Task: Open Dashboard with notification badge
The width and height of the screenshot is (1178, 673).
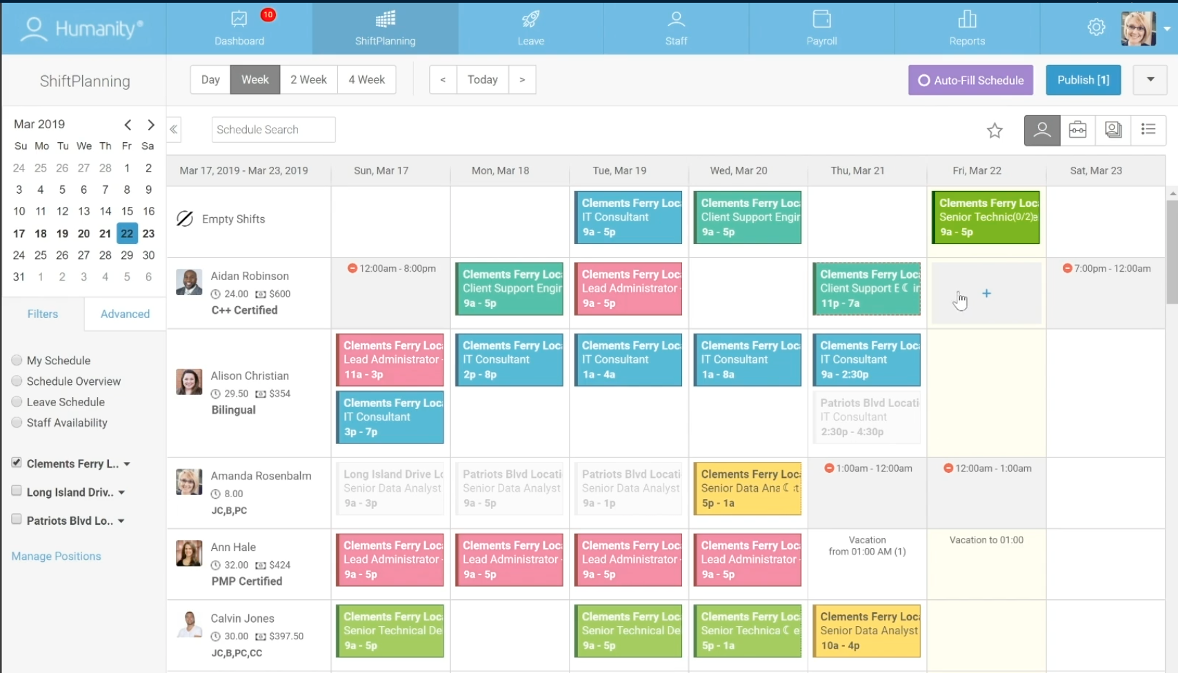Action: click(x=239, y=28)
